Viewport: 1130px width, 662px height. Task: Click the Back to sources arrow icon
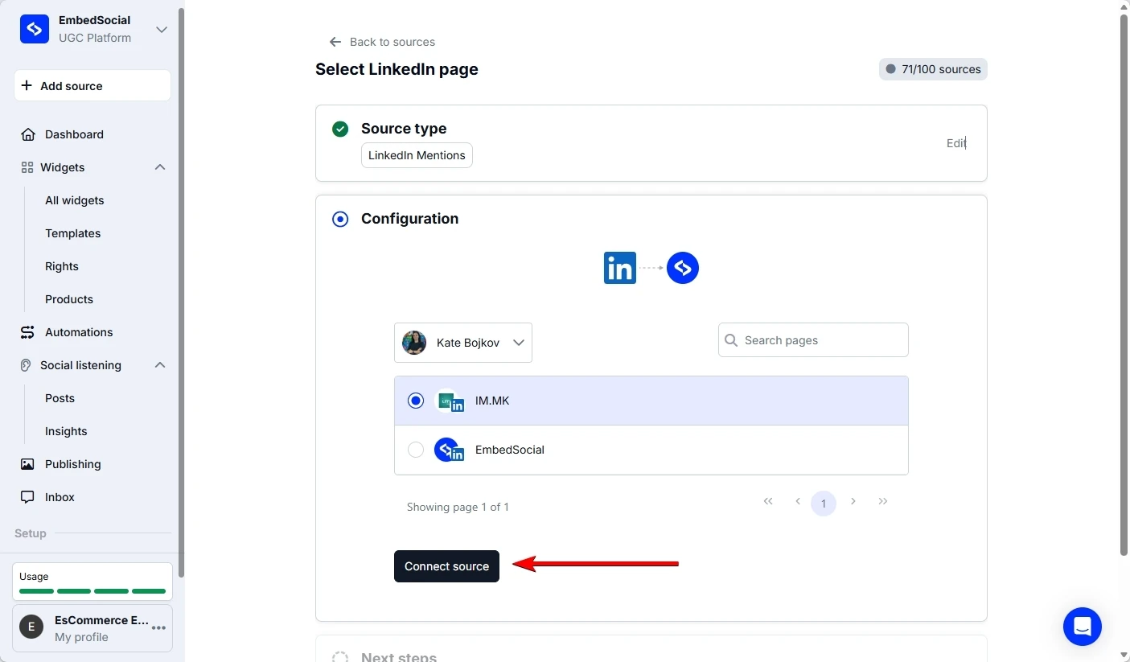[335, 42]
